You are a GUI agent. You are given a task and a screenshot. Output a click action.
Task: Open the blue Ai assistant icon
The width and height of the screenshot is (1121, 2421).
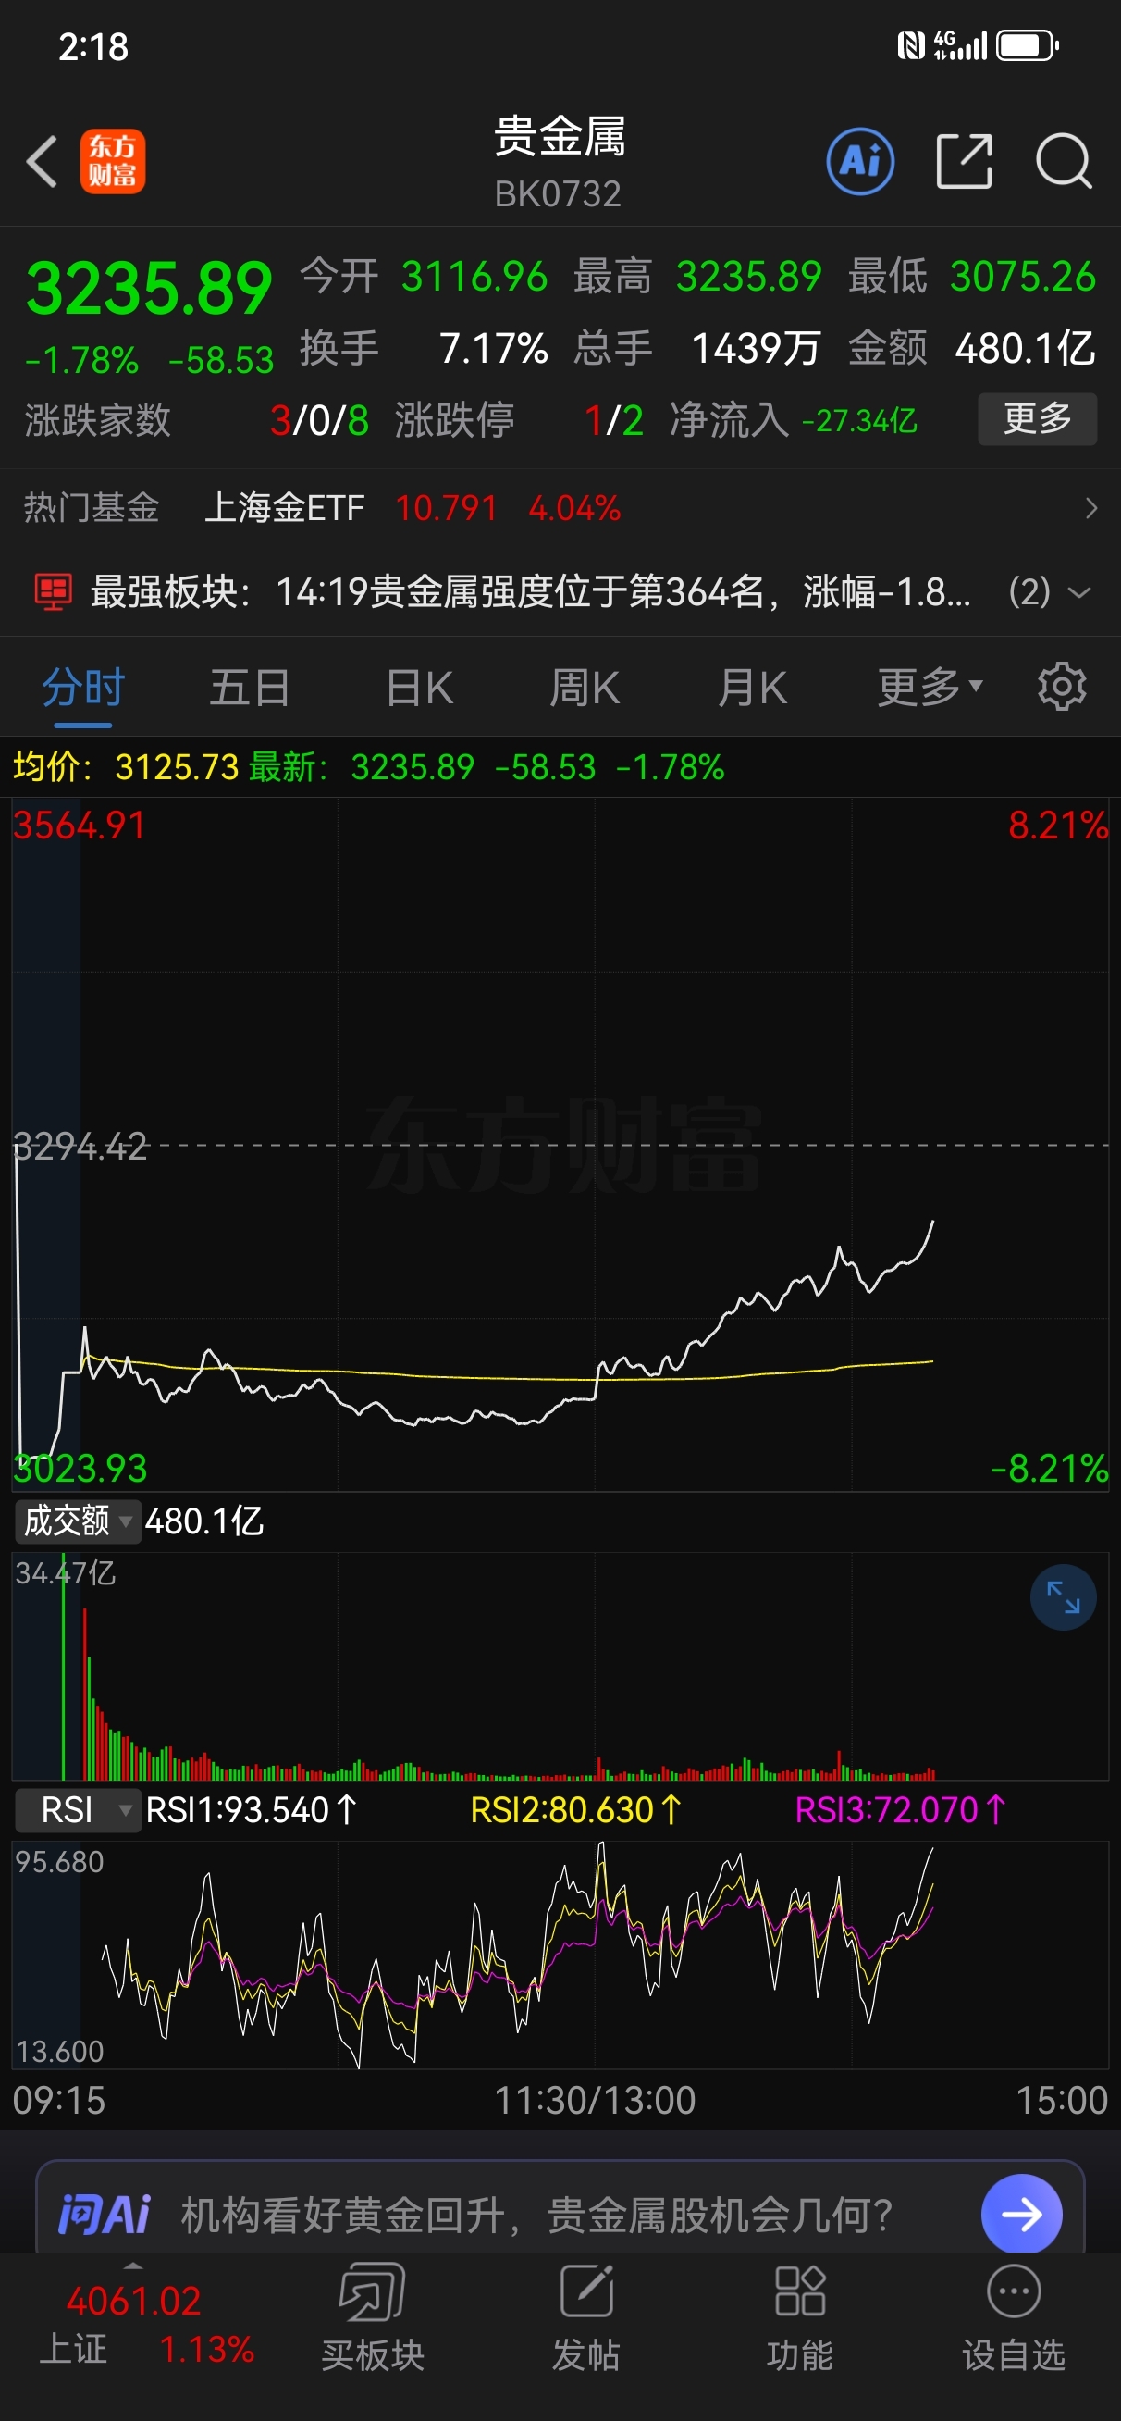click(x=860, y=162)
